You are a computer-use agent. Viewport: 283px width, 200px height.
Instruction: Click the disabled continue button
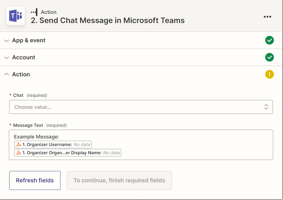coord(119,180)
